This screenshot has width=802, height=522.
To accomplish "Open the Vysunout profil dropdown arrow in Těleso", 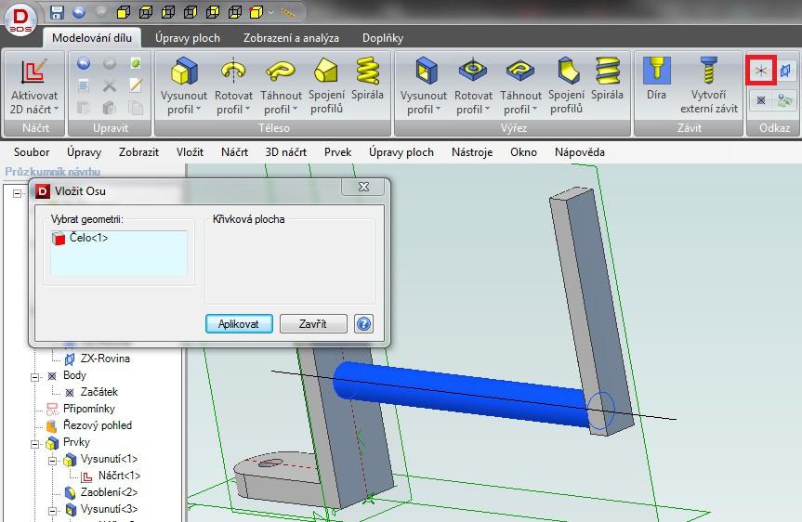I will coord(199,109).
